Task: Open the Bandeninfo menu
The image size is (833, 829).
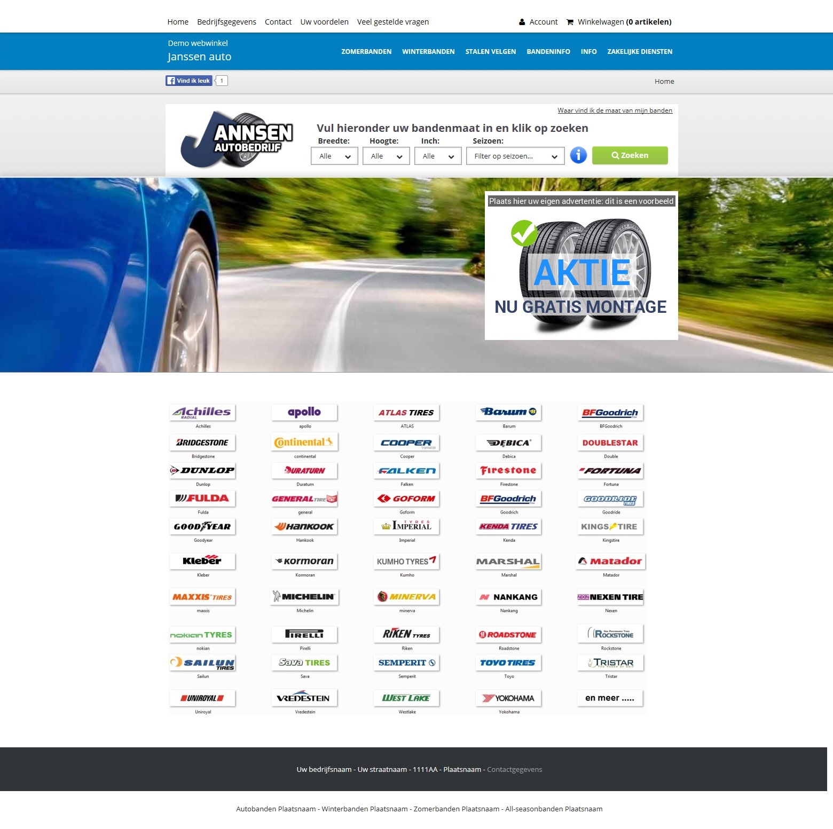Action: tap(548, 52)
